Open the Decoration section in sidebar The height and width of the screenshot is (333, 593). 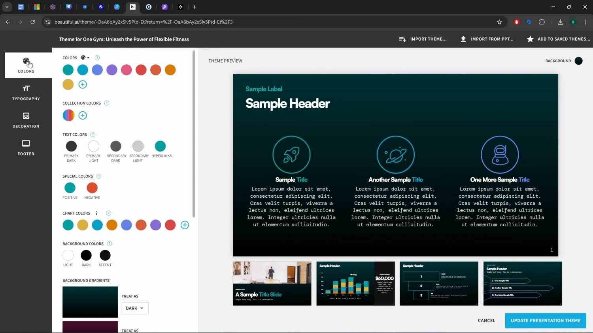(26, 120)
